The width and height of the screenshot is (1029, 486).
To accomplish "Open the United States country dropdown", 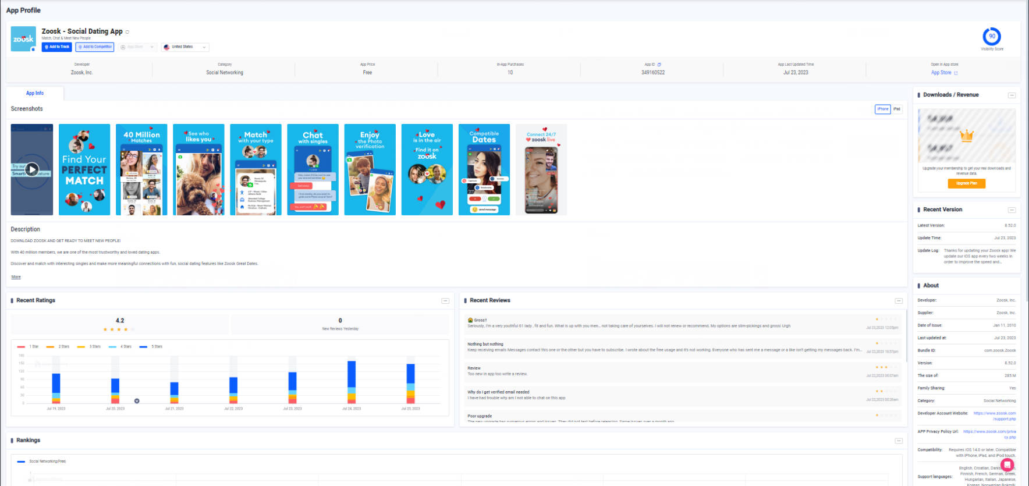I will tap(185, 47).
